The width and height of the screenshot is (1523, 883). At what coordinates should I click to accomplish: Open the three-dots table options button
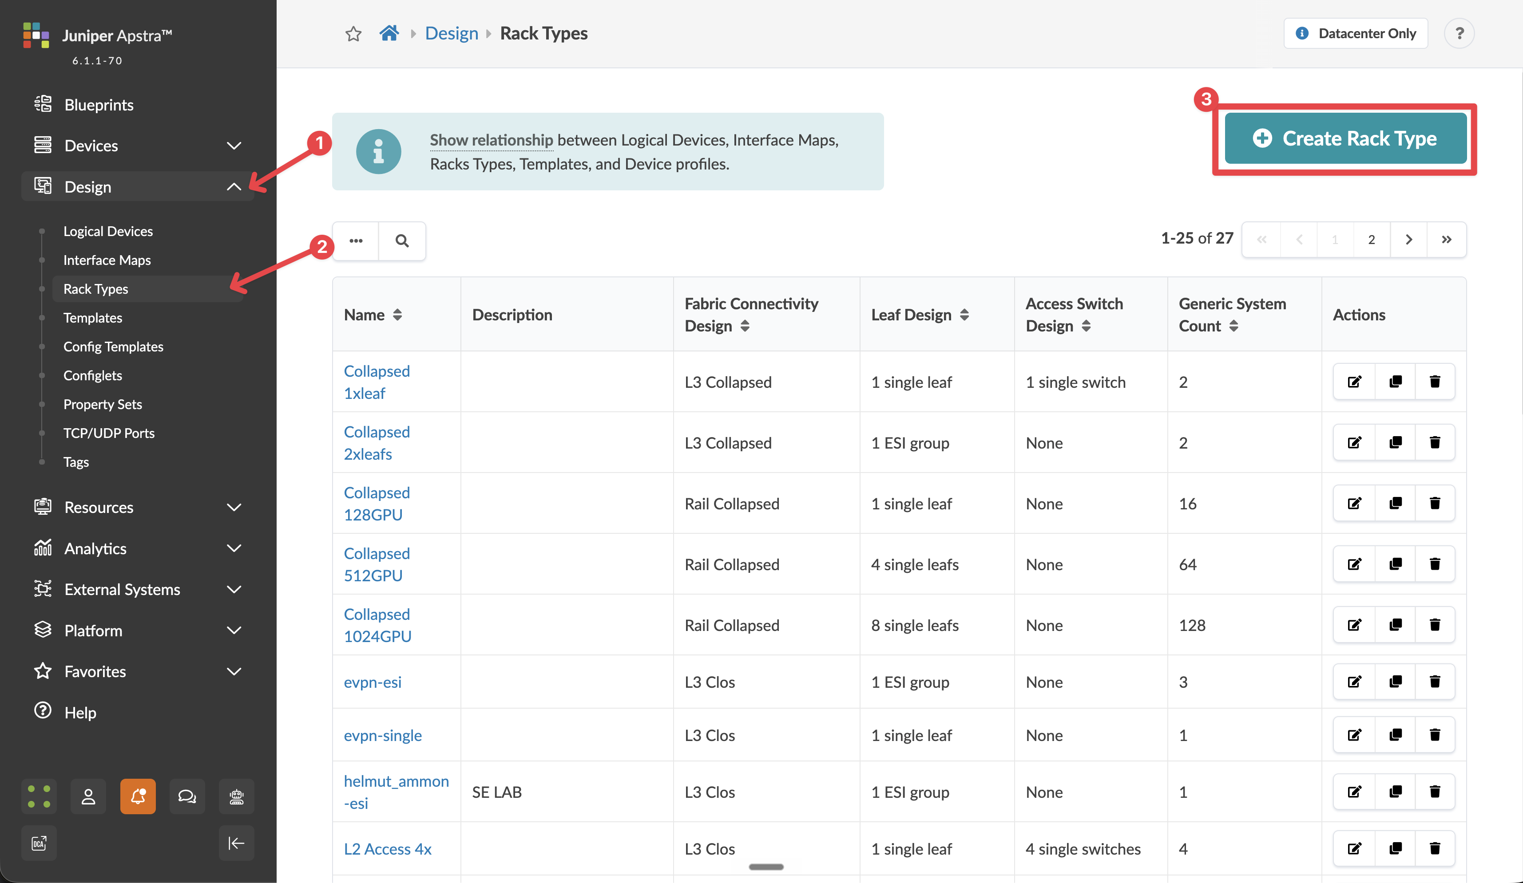tap(356, 240)
